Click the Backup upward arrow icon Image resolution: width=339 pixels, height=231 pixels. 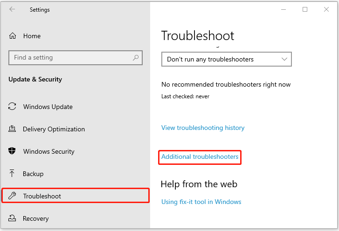pyautogui.click(x=12, y=173)
